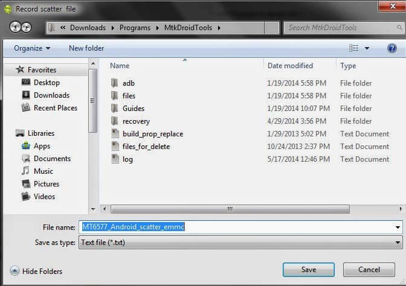Click the horizontal scrollbar thumb in file list
406x286 pixels.
tap(230, 209)
